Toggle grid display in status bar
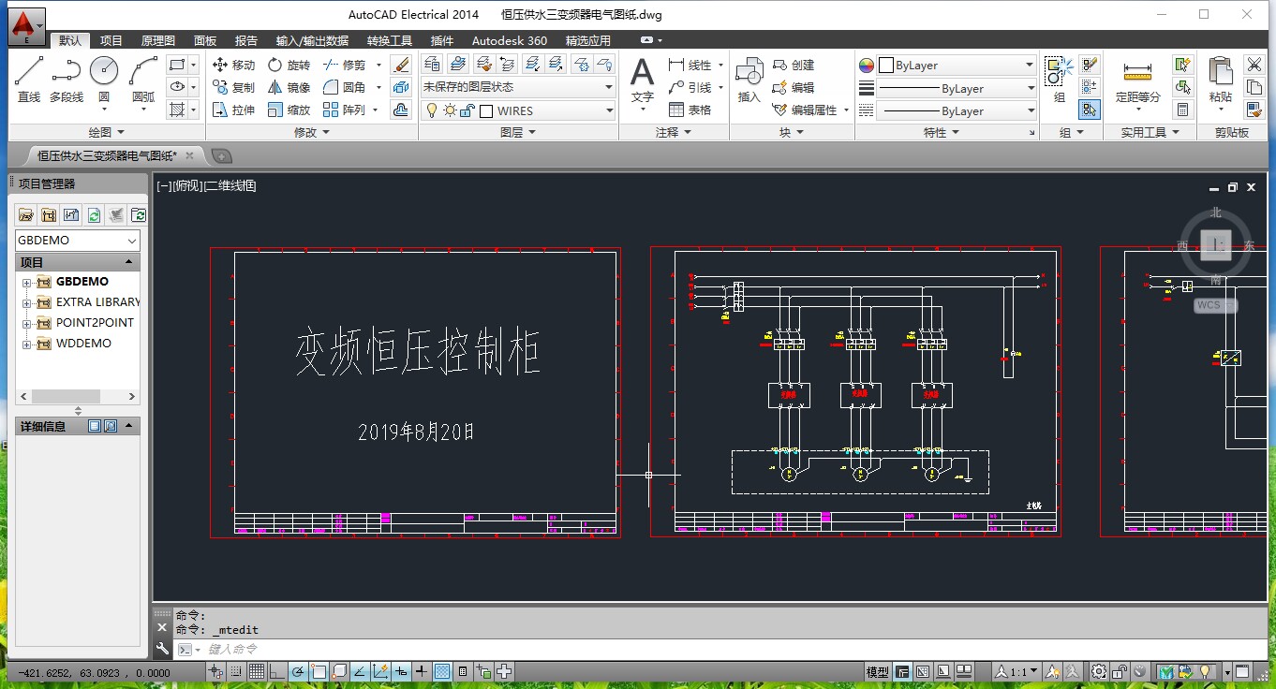Image resolution: width=1276 pixels, height=689 pixels. (x=256, y=671)
